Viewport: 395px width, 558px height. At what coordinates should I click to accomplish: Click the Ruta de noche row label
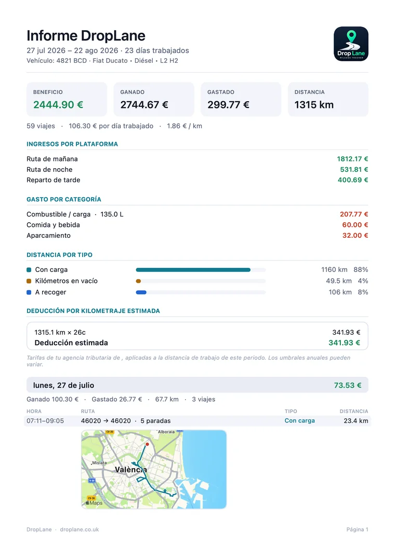49,170
